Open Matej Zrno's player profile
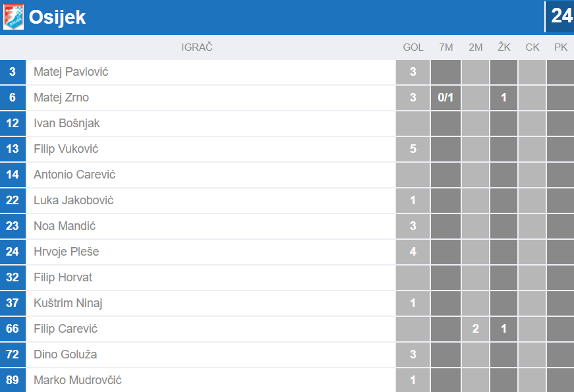 [61, 98]
